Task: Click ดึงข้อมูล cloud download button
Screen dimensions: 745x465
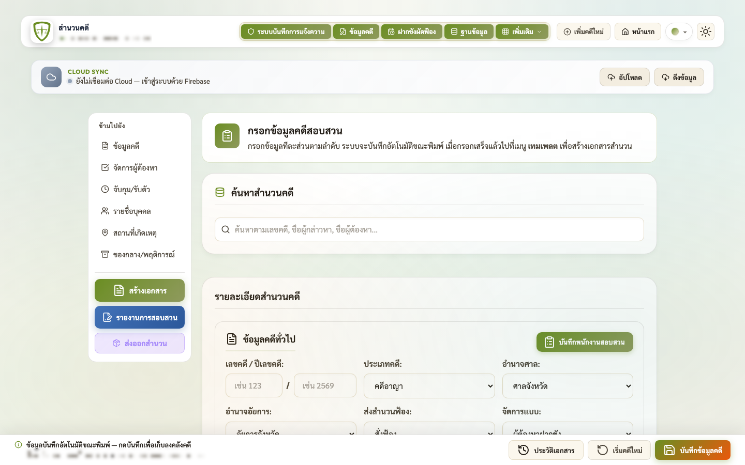Action: (679, 77)
